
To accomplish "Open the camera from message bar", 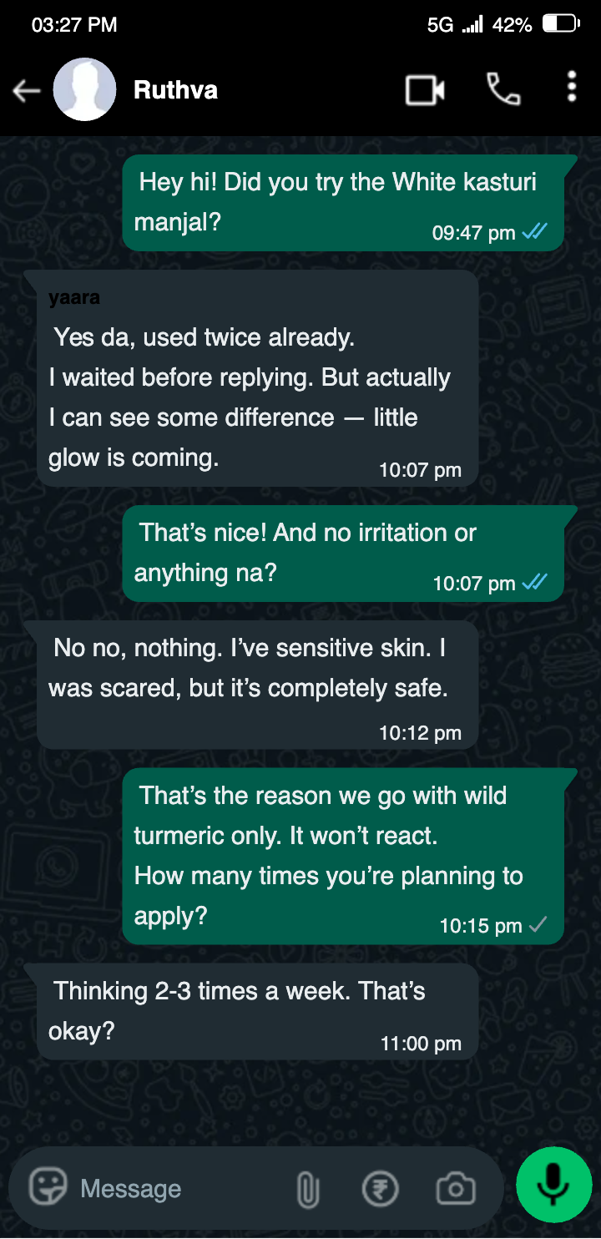I will tap(456, 1188).
